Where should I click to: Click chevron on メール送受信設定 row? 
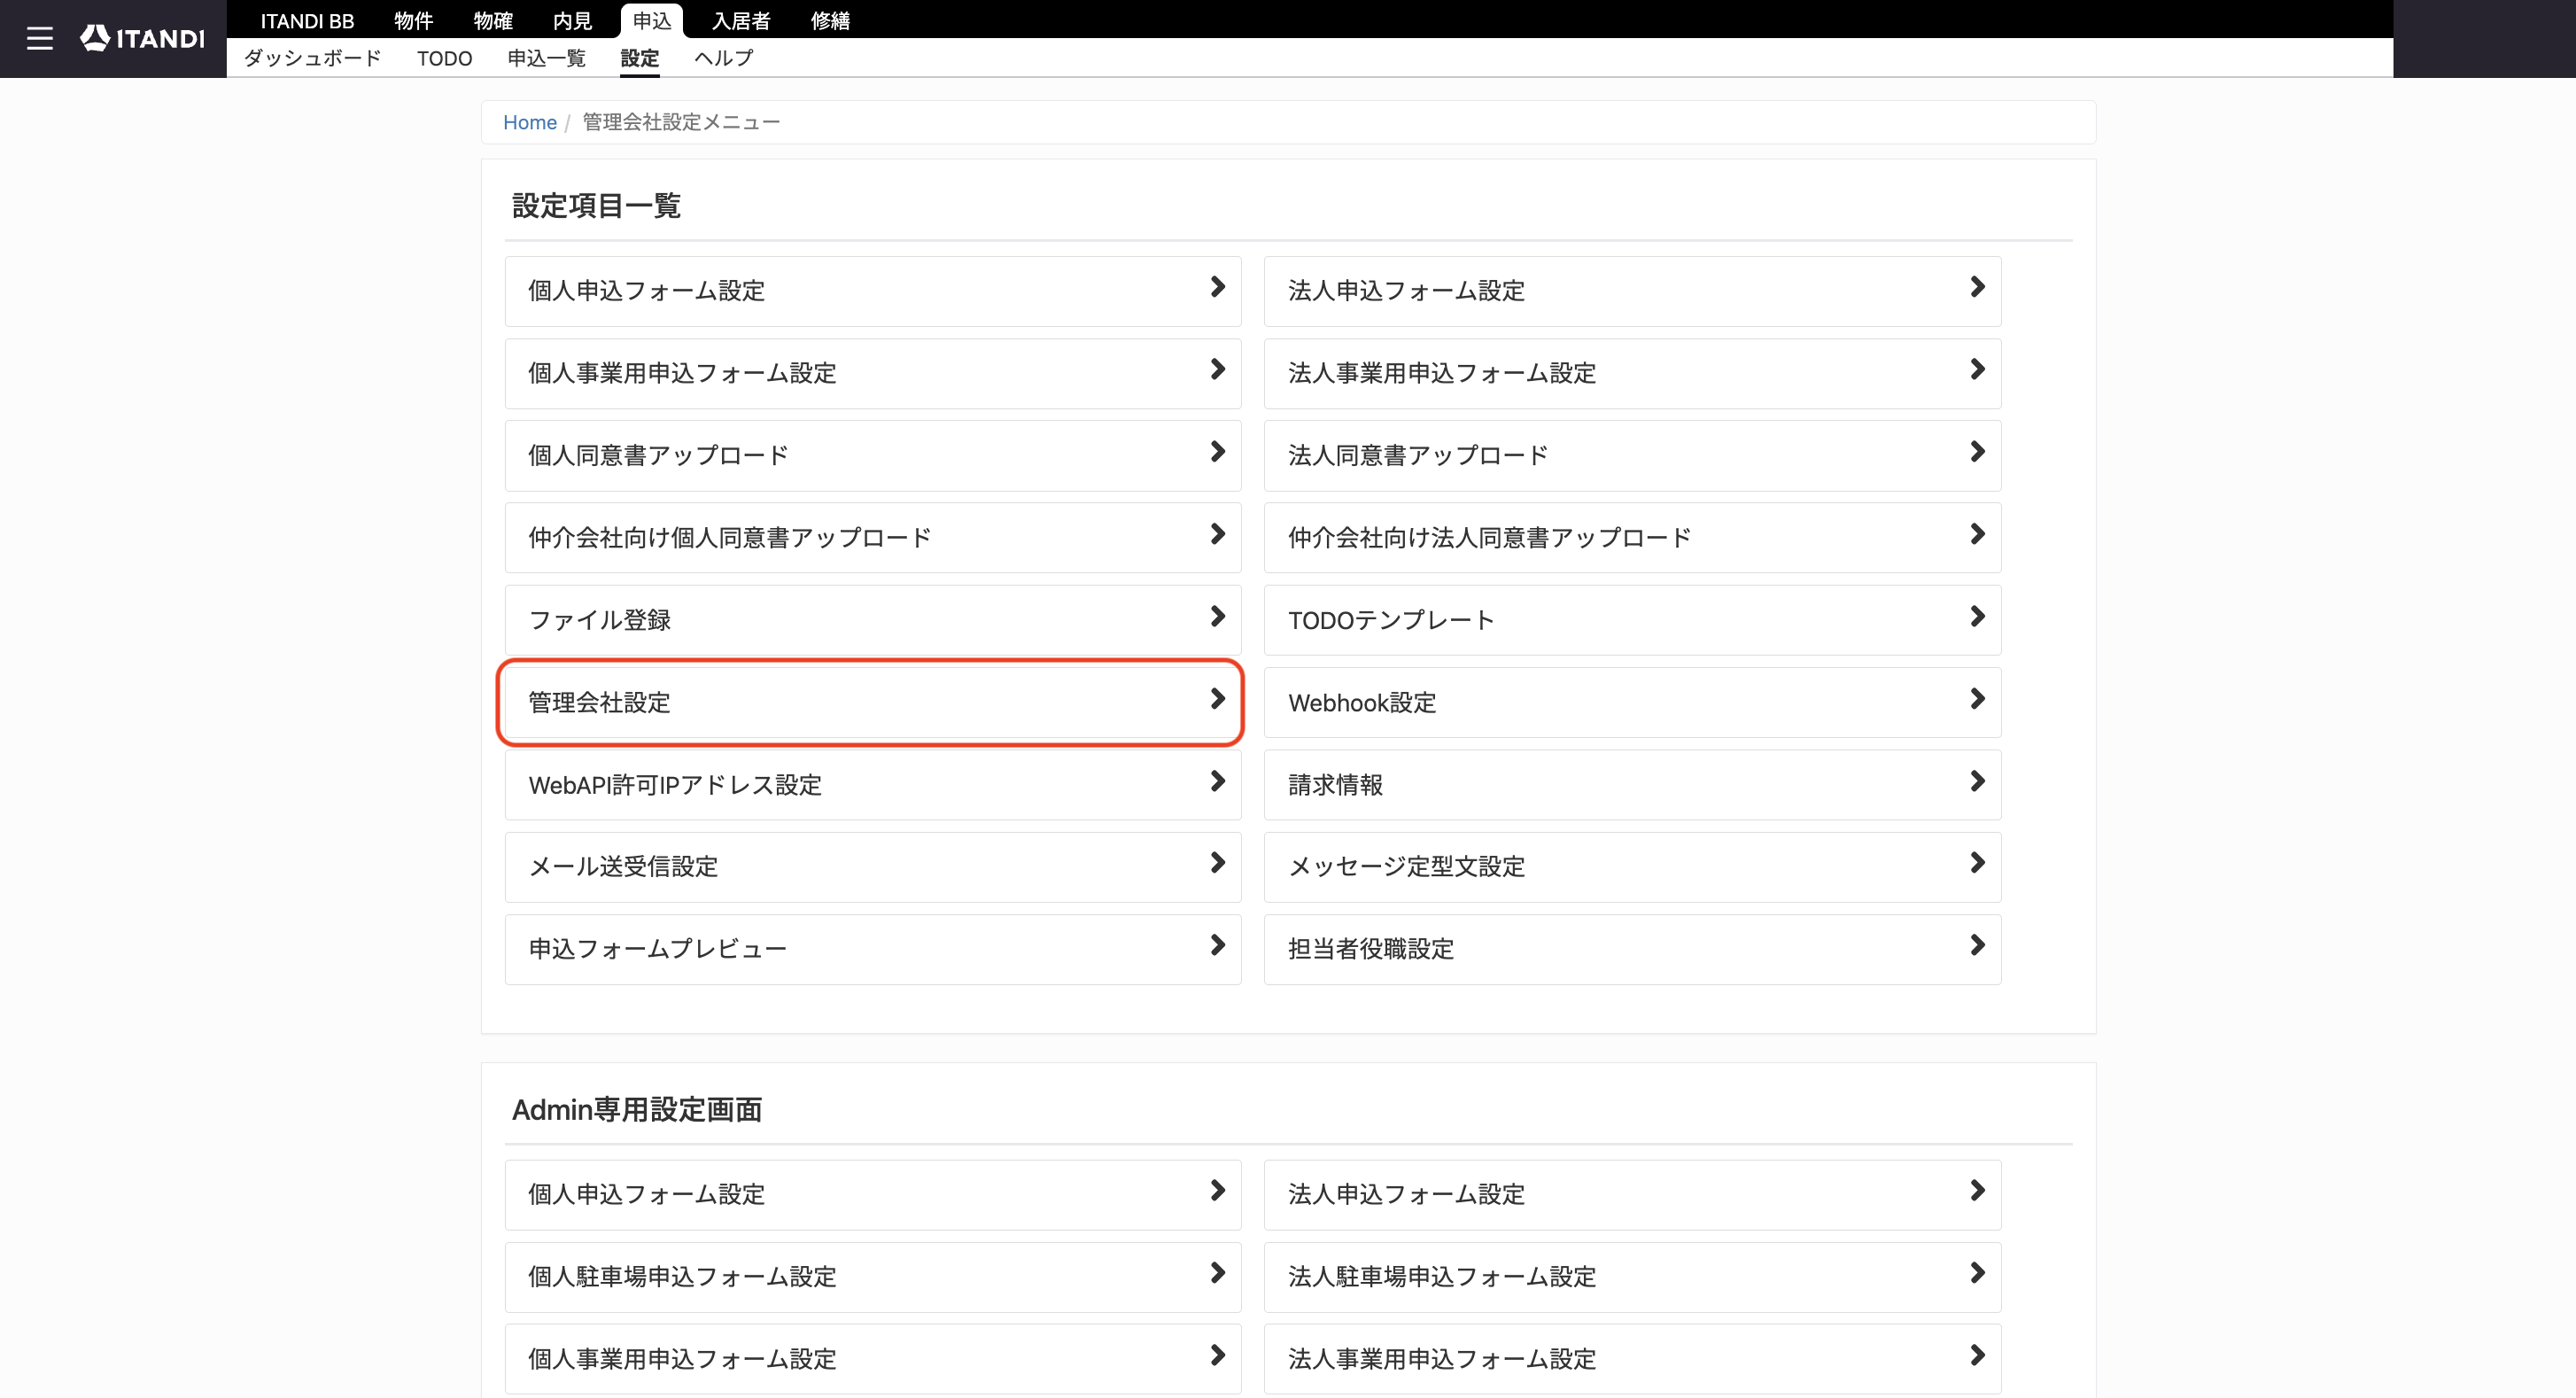[x=1217, y=863]
